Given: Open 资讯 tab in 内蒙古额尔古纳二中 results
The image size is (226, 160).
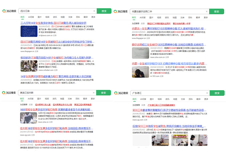Looking at the screenshot, I should pos(167,17).
